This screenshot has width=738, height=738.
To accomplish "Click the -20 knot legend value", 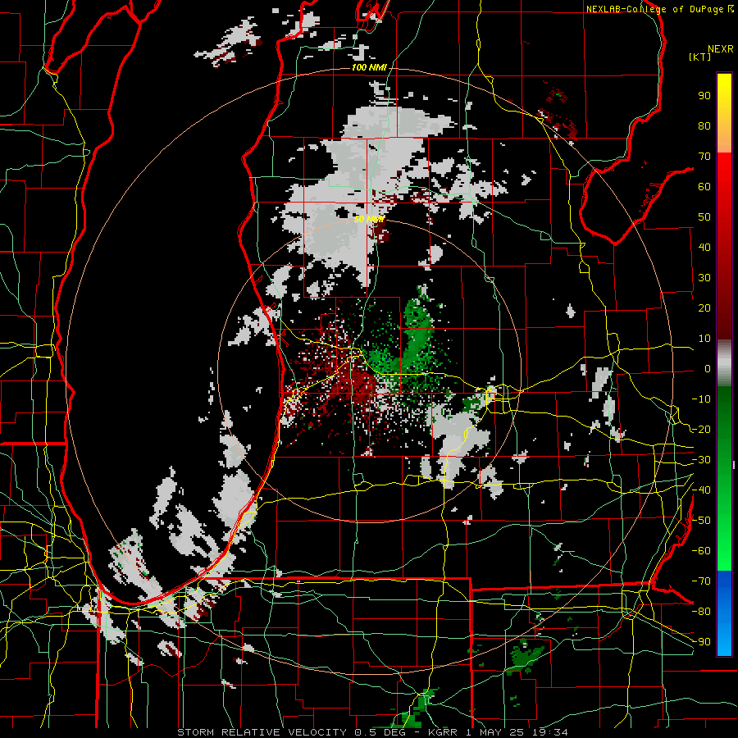I will pyautogui.click(x=701, y=430).
